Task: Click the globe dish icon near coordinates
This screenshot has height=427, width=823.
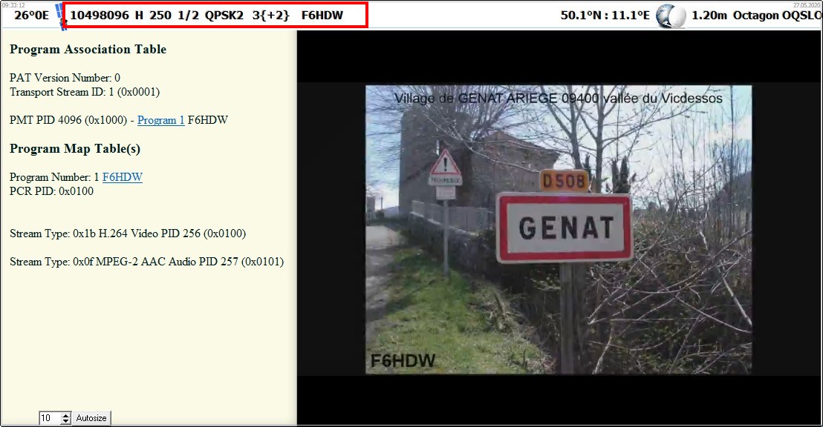Action: click(x=670, y=16)
